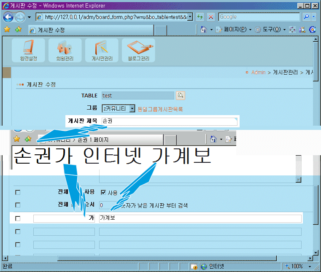
Task: Click the 동일그룹게시판목록 link
Action: tap(160, 109)
